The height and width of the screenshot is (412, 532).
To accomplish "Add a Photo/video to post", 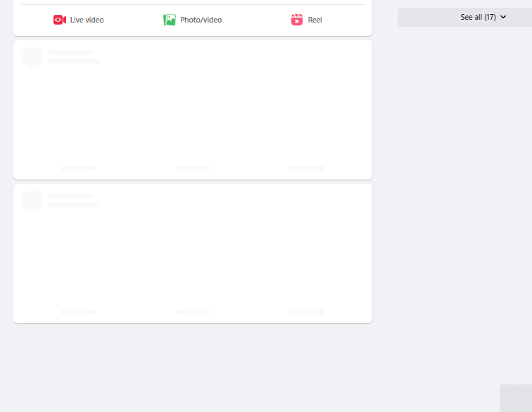I will 192,20.
